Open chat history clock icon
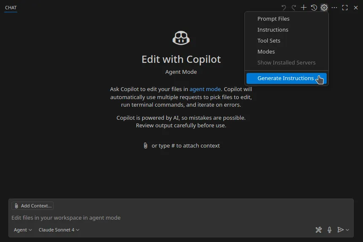The width and height of the screenshot is (363, 242). (x=314, y=8)
